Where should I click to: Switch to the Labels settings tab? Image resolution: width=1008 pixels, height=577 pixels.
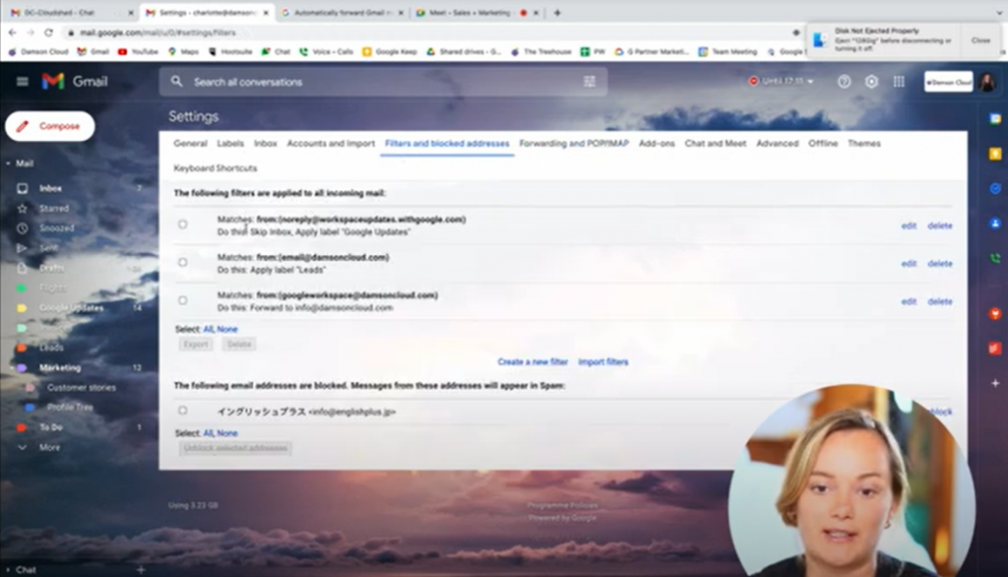click(230, 144)
